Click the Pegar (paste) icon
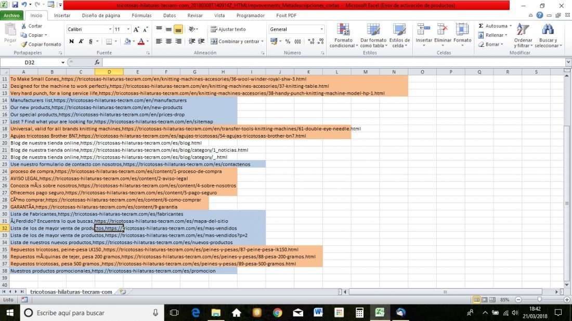 pos(10,30)
